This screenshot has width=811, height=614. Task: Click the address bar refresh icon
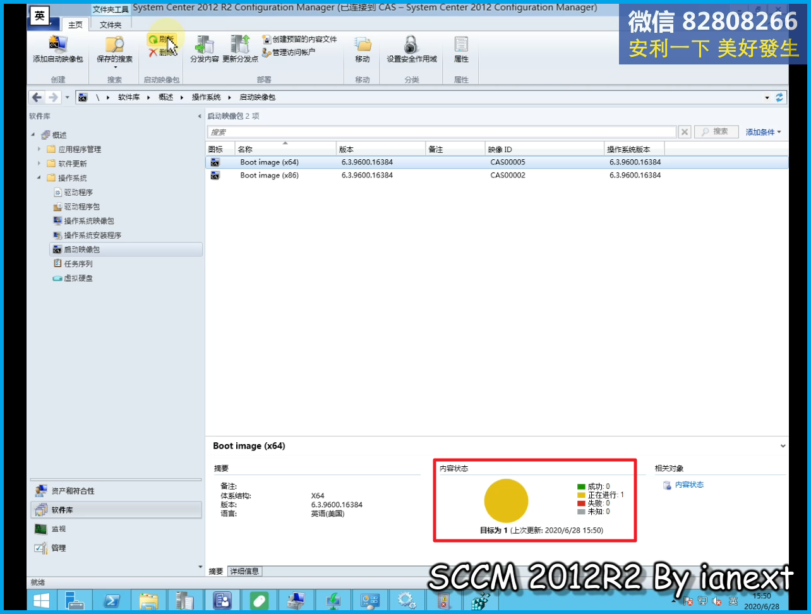(x=779, y=97)
